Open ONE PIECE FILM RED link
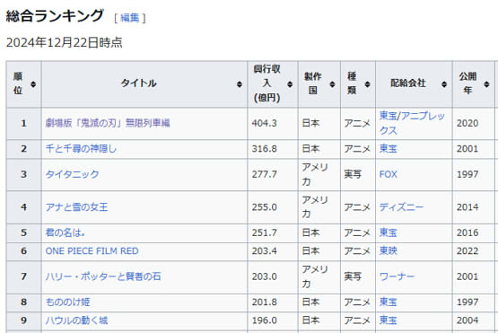This screenshot has height=333, width=498. coord(92,251)
